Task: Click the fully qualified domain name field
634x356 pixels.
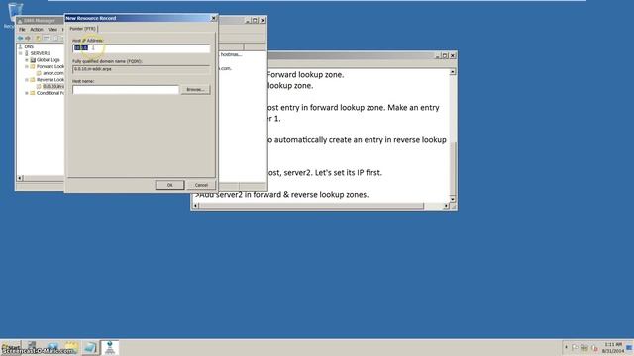Action: coord(141,69)
